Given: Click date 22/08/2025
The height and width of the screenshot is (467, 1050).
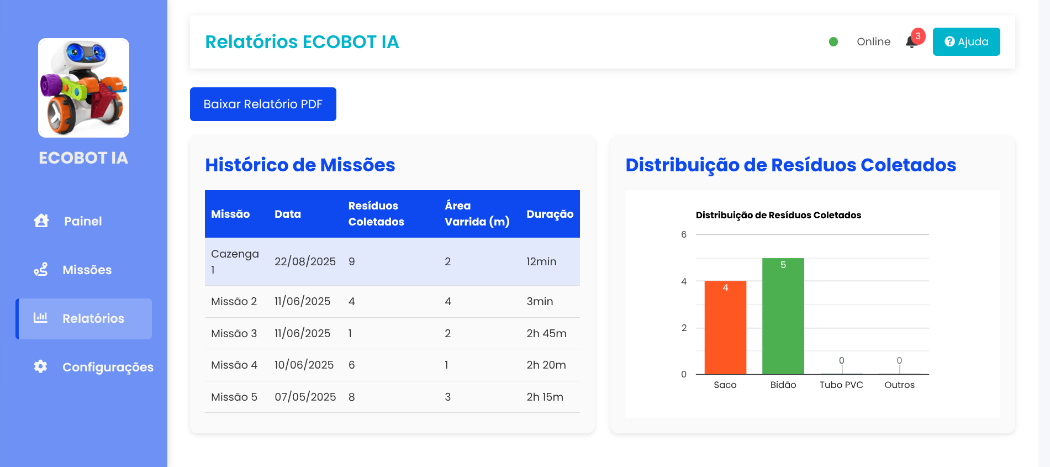Looking at the screenshot, I should (305, 261).
